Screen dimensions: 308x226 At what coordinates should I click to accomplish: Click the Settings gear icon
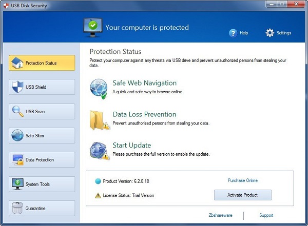pos(269,33)
